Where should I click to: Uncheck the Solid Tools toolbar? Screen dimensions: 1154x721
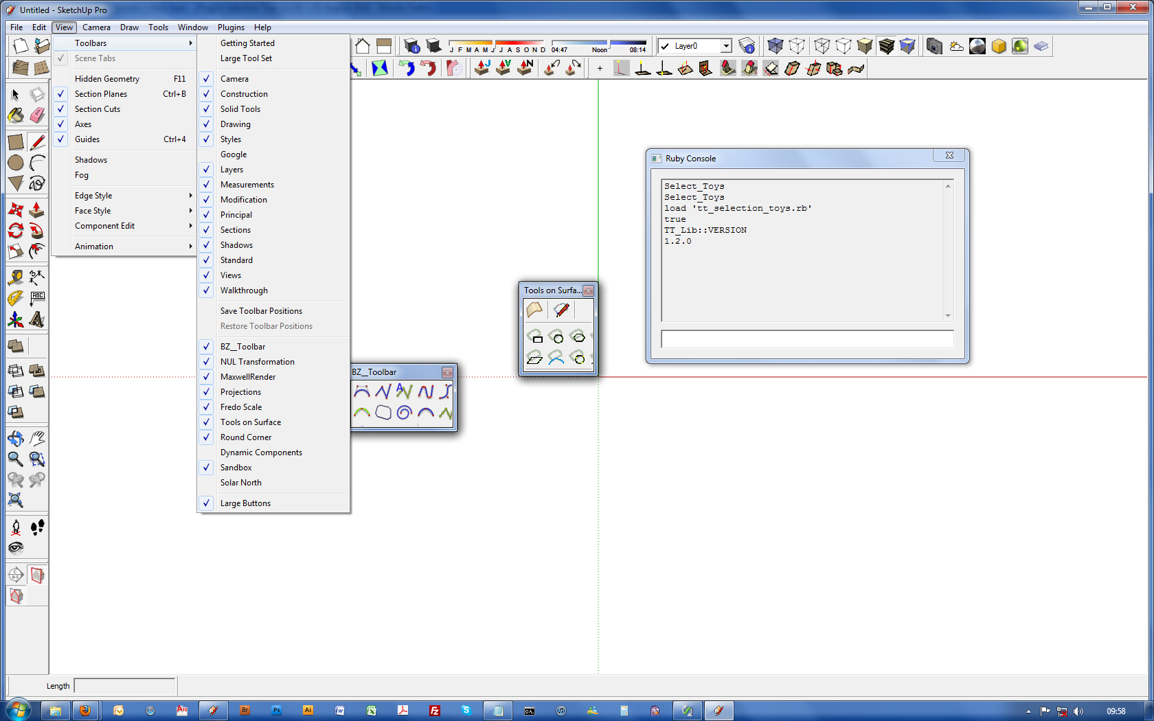(x=273, y=109)
